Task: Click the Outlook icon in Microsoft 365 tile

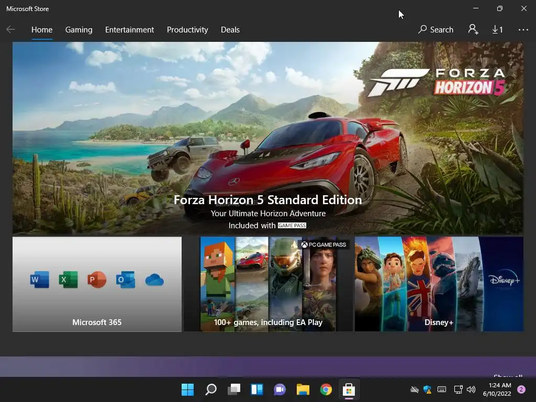Action: tap(126, 280)
